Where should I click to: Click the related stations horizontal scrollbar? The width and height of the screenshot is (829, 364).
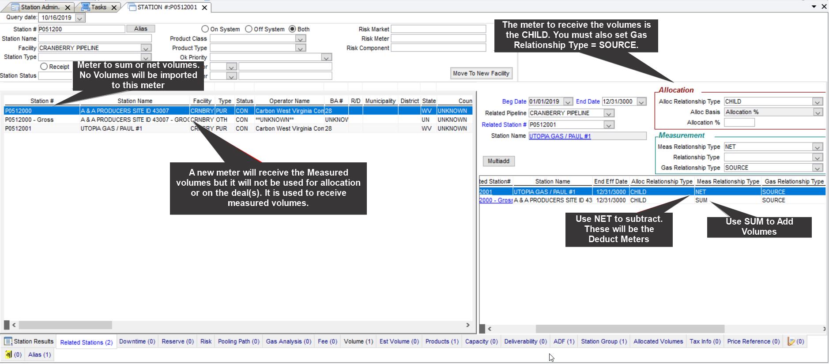(x=629, y=329)
